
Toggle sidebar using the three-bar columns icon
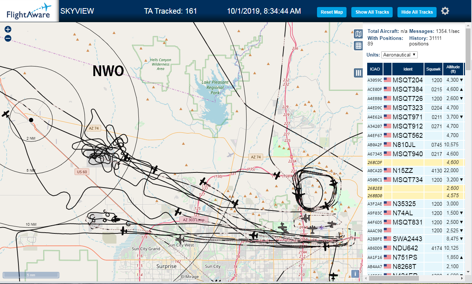[x=358, y=73]
